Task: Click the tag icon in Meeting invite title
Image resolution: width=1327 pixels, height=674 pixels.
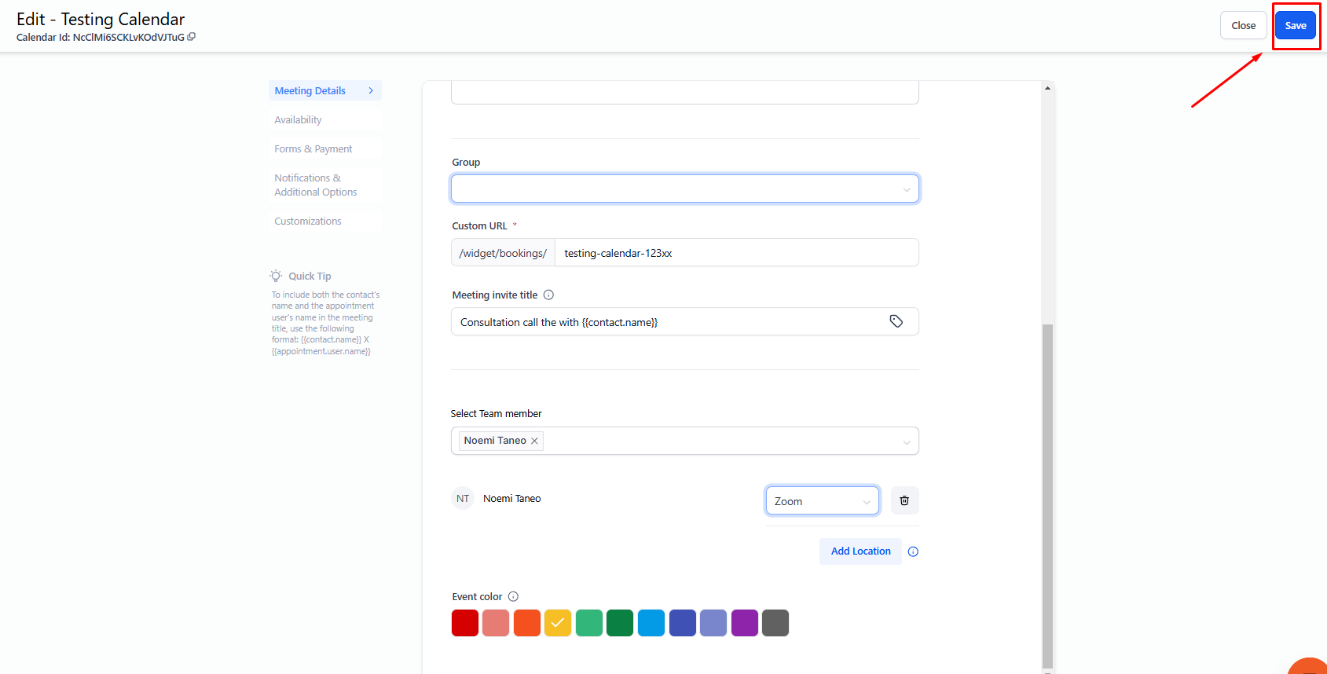Action: 896,321
